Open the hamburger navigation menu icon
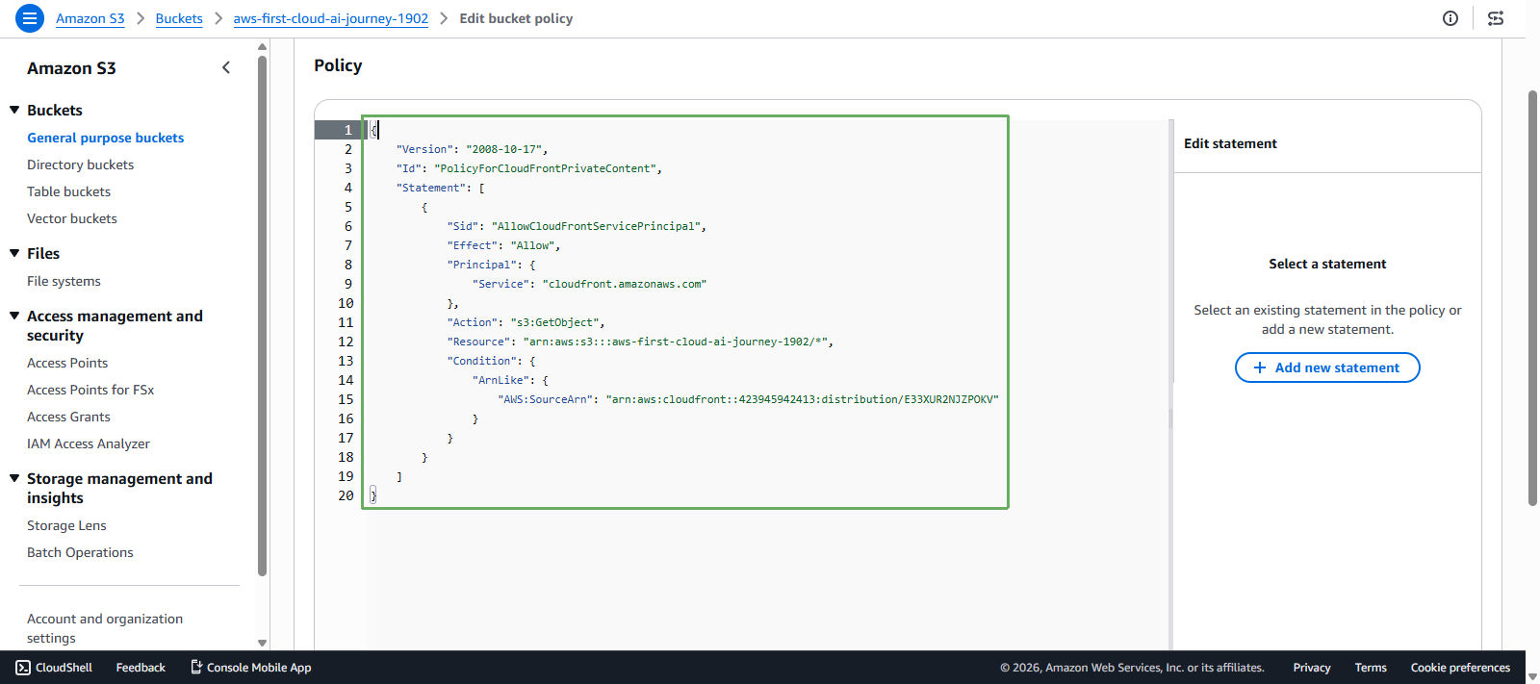 pyautogui.click(x=30, y=18)
